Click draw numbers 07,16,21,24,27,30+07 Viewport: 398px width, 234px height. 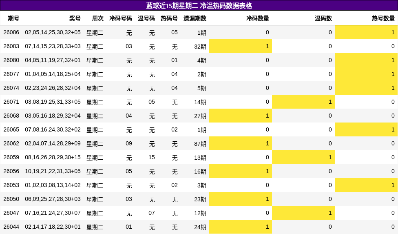point(53,213)
